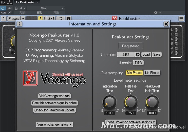Click the Release Time knob
This screenshot has width=188, height=132.
pyautogui.click(x=131, y=102)
